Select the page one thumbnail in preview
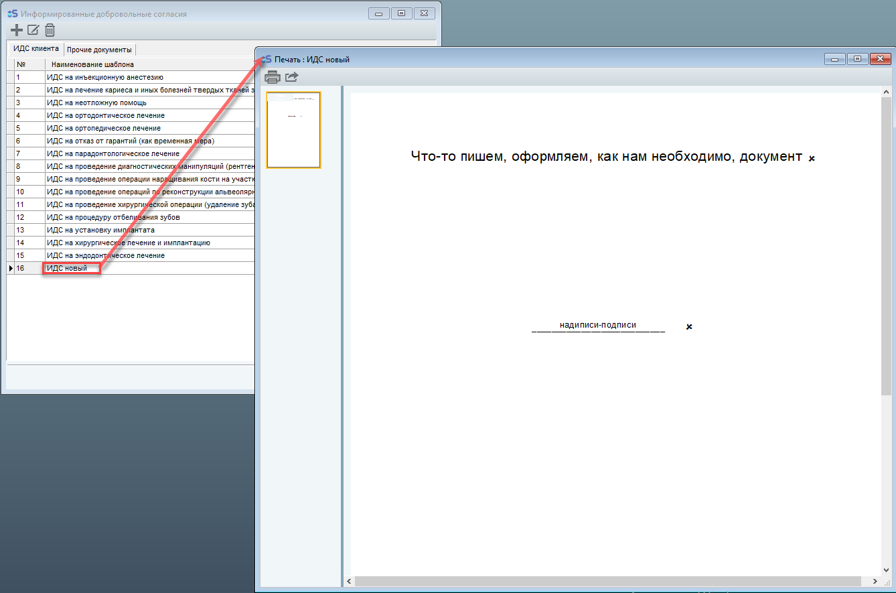Screen dimensions: 896x593 tap(293, 129)
